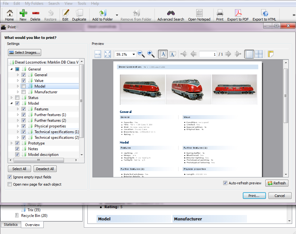Click the Print... button
The image size is (296, 234).
click(254, 195)
